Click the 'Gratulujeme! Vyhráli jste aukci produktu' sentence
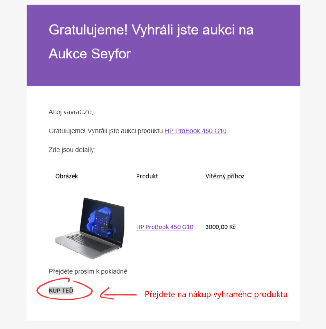 [106, 131]
